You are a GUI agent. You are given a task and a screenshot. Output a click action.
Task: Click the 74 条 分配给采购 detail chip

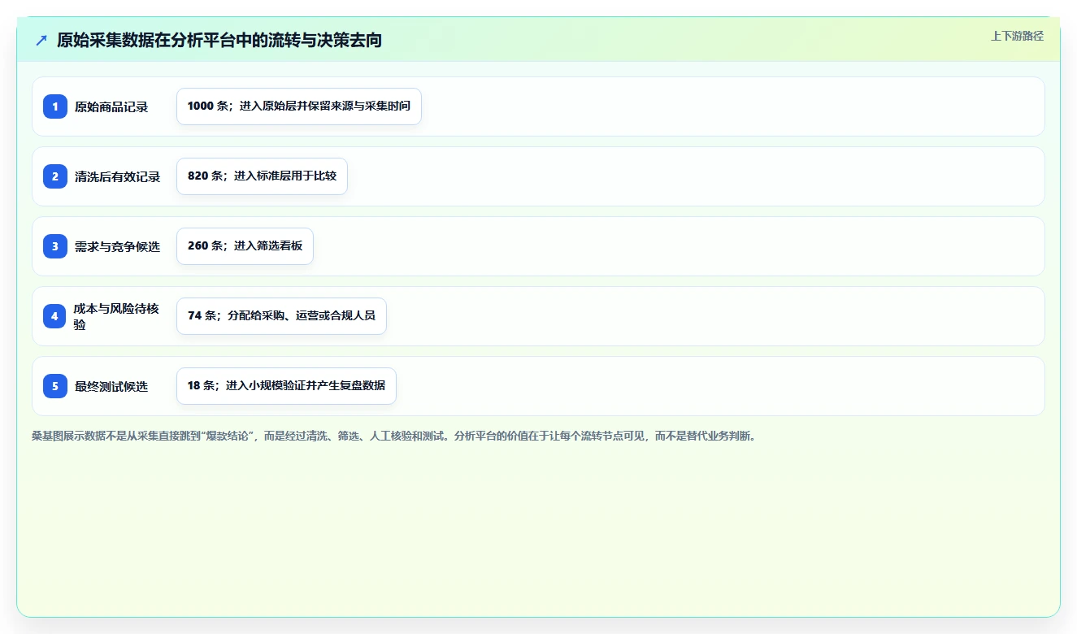(281, 316)
